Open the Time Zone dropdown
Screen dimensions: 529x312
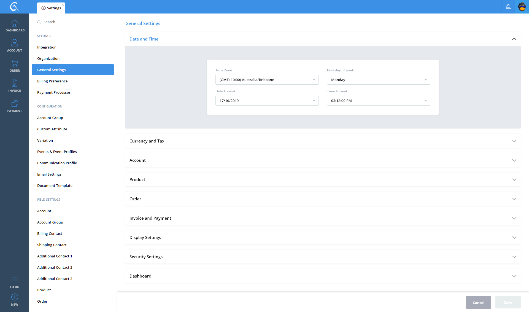point(267,80)
